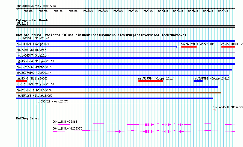This screenshot has width=243, height=147.
Task: Click the nsv569591 (Cooper2011) red loss bar
Action: [188, 47]
